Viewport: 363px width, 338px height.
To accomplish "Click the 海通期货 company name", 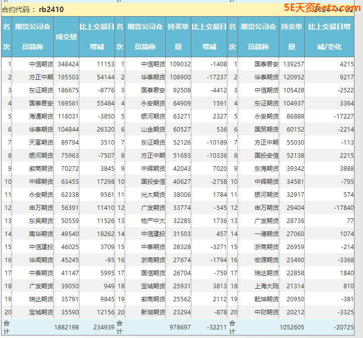I will click(x=41, y=117).
